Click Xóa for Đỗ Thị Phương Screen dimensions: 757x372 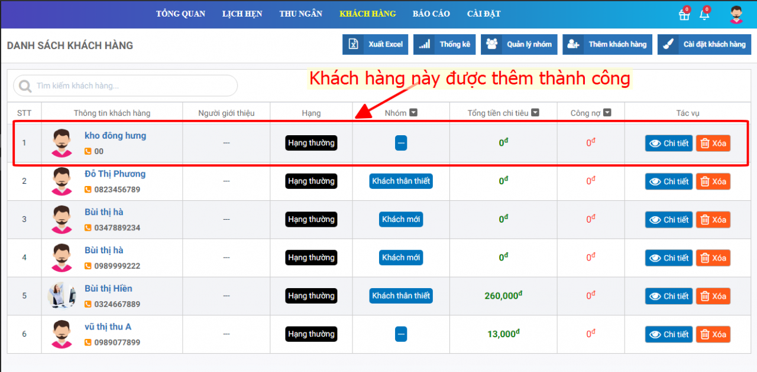tap(713, 181)
